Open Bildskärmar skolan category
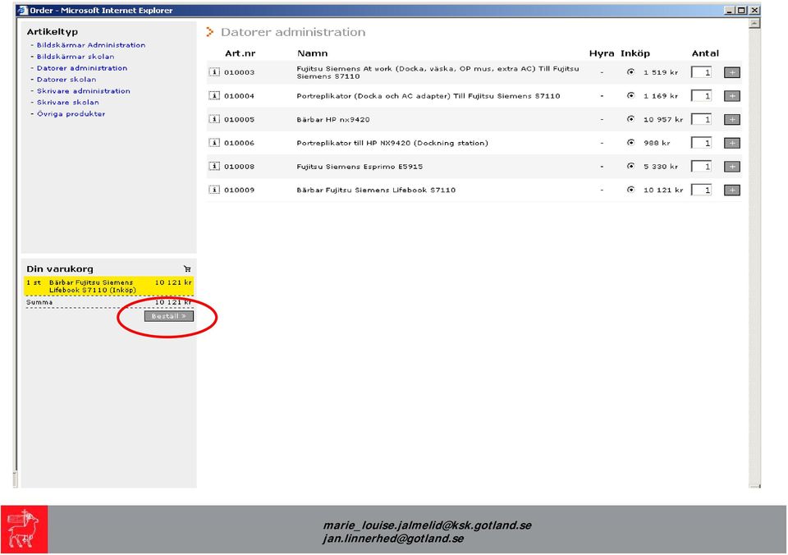This screenshot has width=788, height=555. pyautogui.click(x=76, y=57)
